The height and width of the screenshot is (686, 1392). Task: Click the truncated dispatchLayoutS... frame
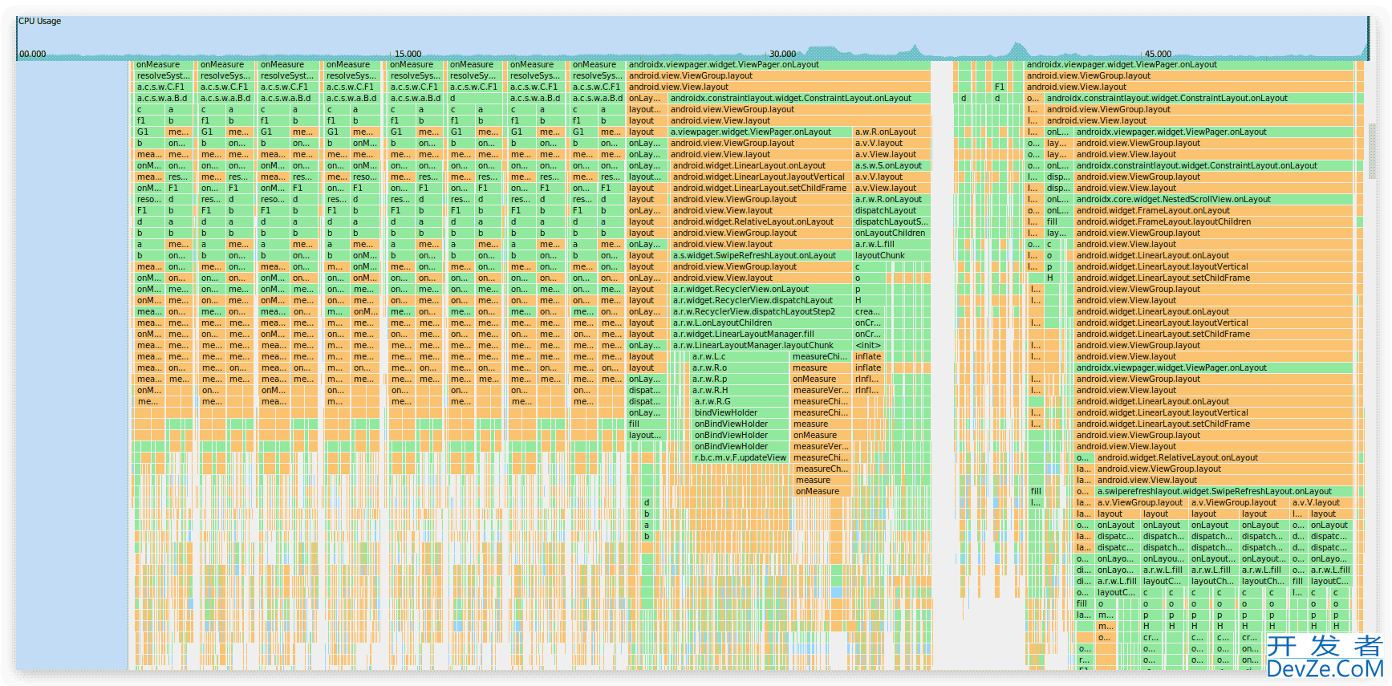(x=891, y=221)
